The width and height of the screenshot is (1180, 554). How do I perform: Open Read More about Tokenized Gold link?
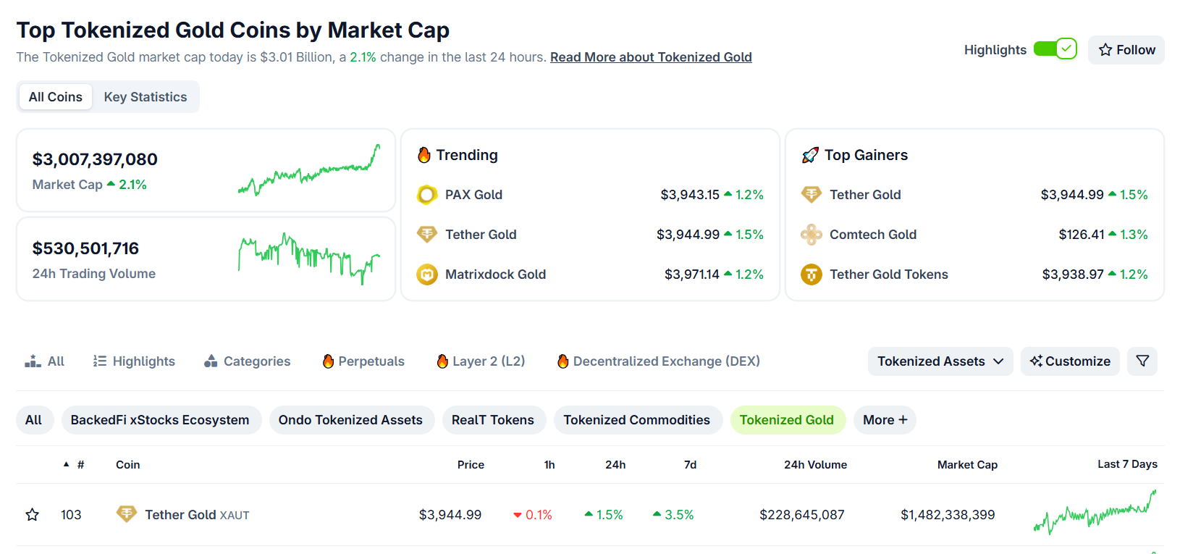[651, 57]
